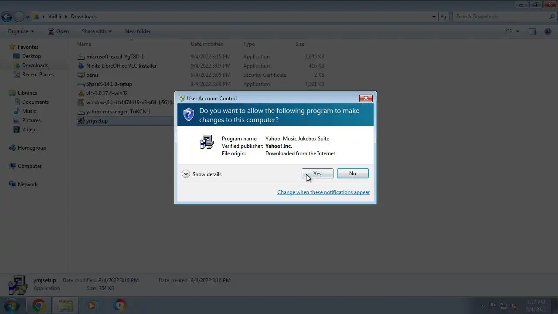Select Videos library

[x=30, y=130]
